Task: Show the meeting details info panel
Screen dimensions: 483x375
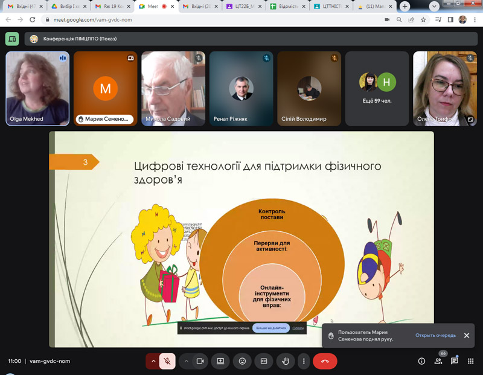Action: tap(422, 361)
